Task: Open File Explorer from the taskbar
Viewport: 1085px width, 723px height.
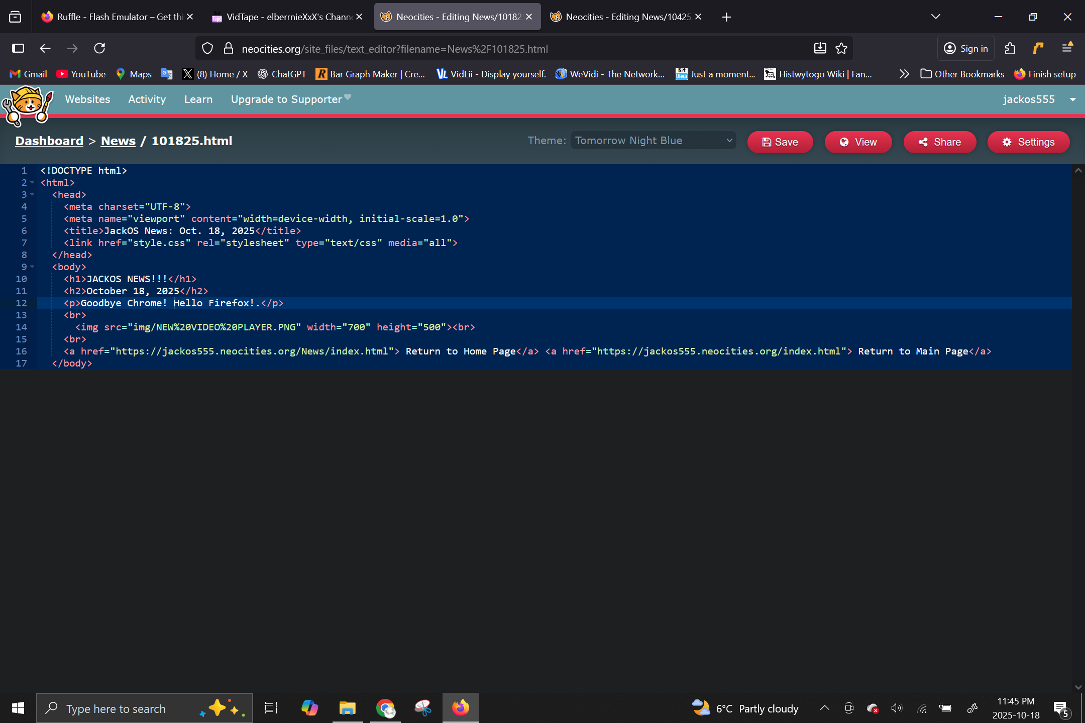Action: point(347,708)
